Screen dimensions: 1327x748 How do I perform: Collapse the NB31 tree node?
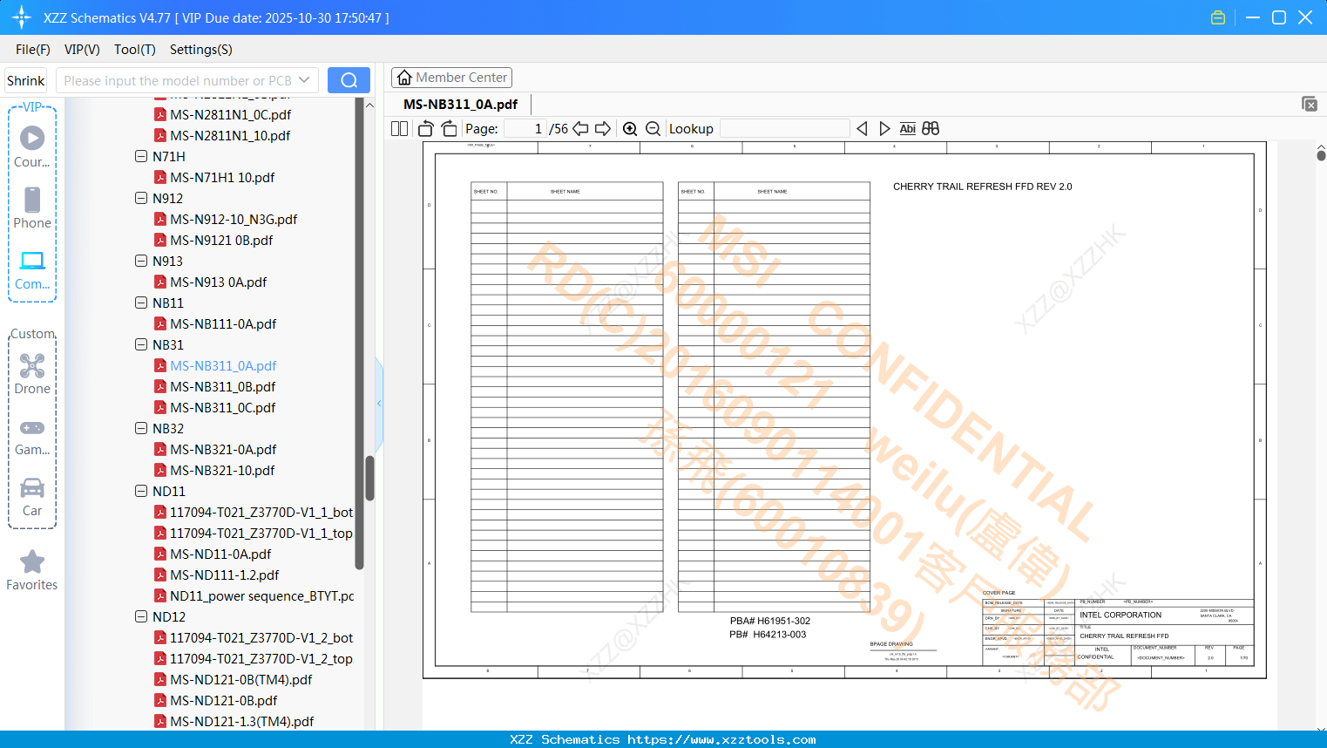[141, 344]
